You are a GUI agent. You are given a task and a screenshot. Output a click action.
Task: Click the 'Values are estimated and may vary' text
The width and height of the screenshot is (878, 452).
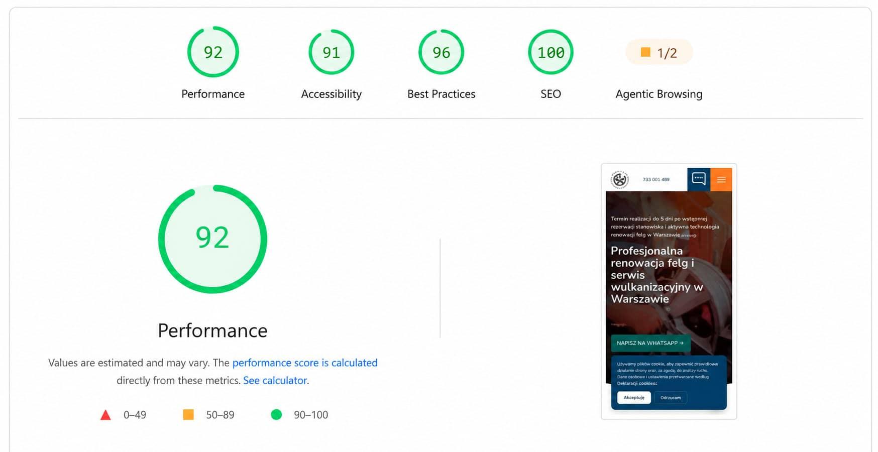129,363
